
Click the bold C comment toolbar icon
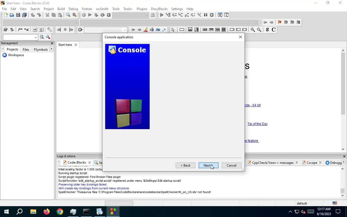click(x=274, y=30)
